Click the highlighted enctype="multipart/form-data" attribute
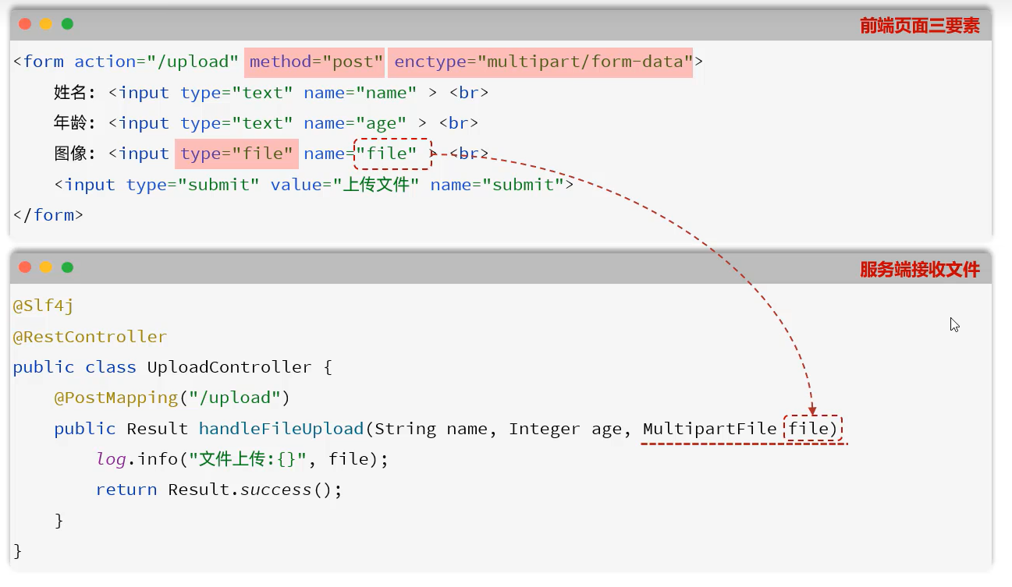 [540, 62]
